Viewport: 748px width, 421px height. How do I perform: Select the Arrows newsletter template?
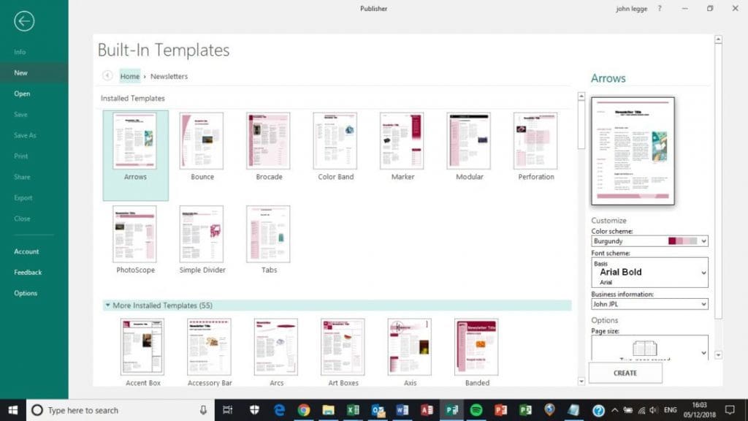[134, 143]
